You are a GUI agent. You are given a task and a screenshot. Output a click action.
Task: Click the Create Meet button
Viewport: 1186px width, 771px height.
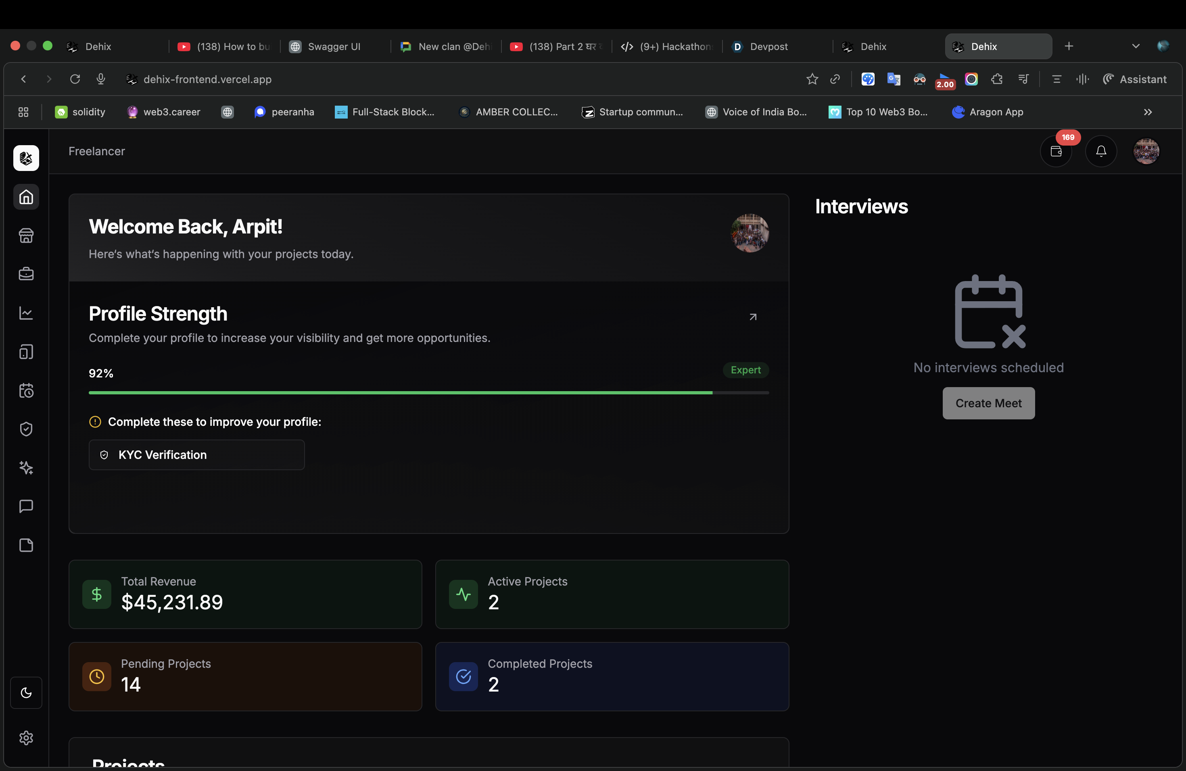[x=988, y=403]
